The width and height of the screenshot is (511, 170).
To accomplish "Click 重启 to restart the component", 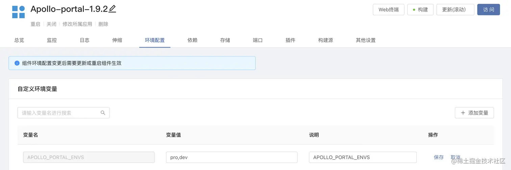I will click(35, 24).
